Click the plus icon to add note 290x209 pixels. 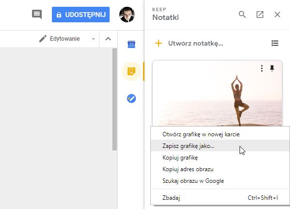pos(159,43)
